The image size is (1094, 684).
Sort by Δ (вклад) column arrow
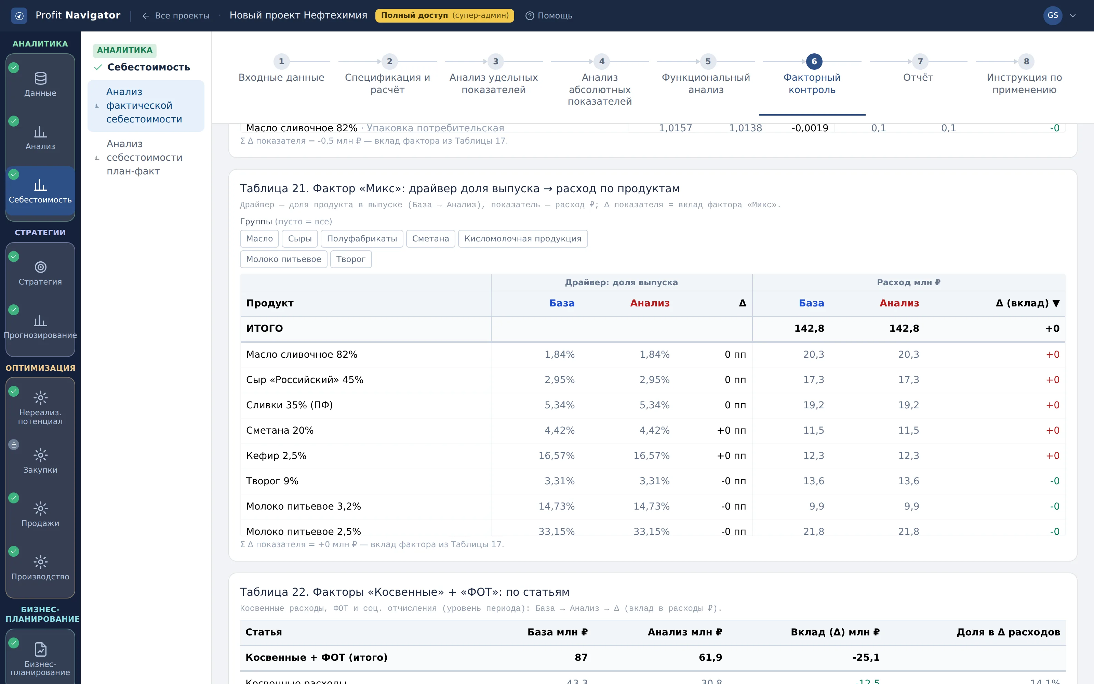point(1056,304)
